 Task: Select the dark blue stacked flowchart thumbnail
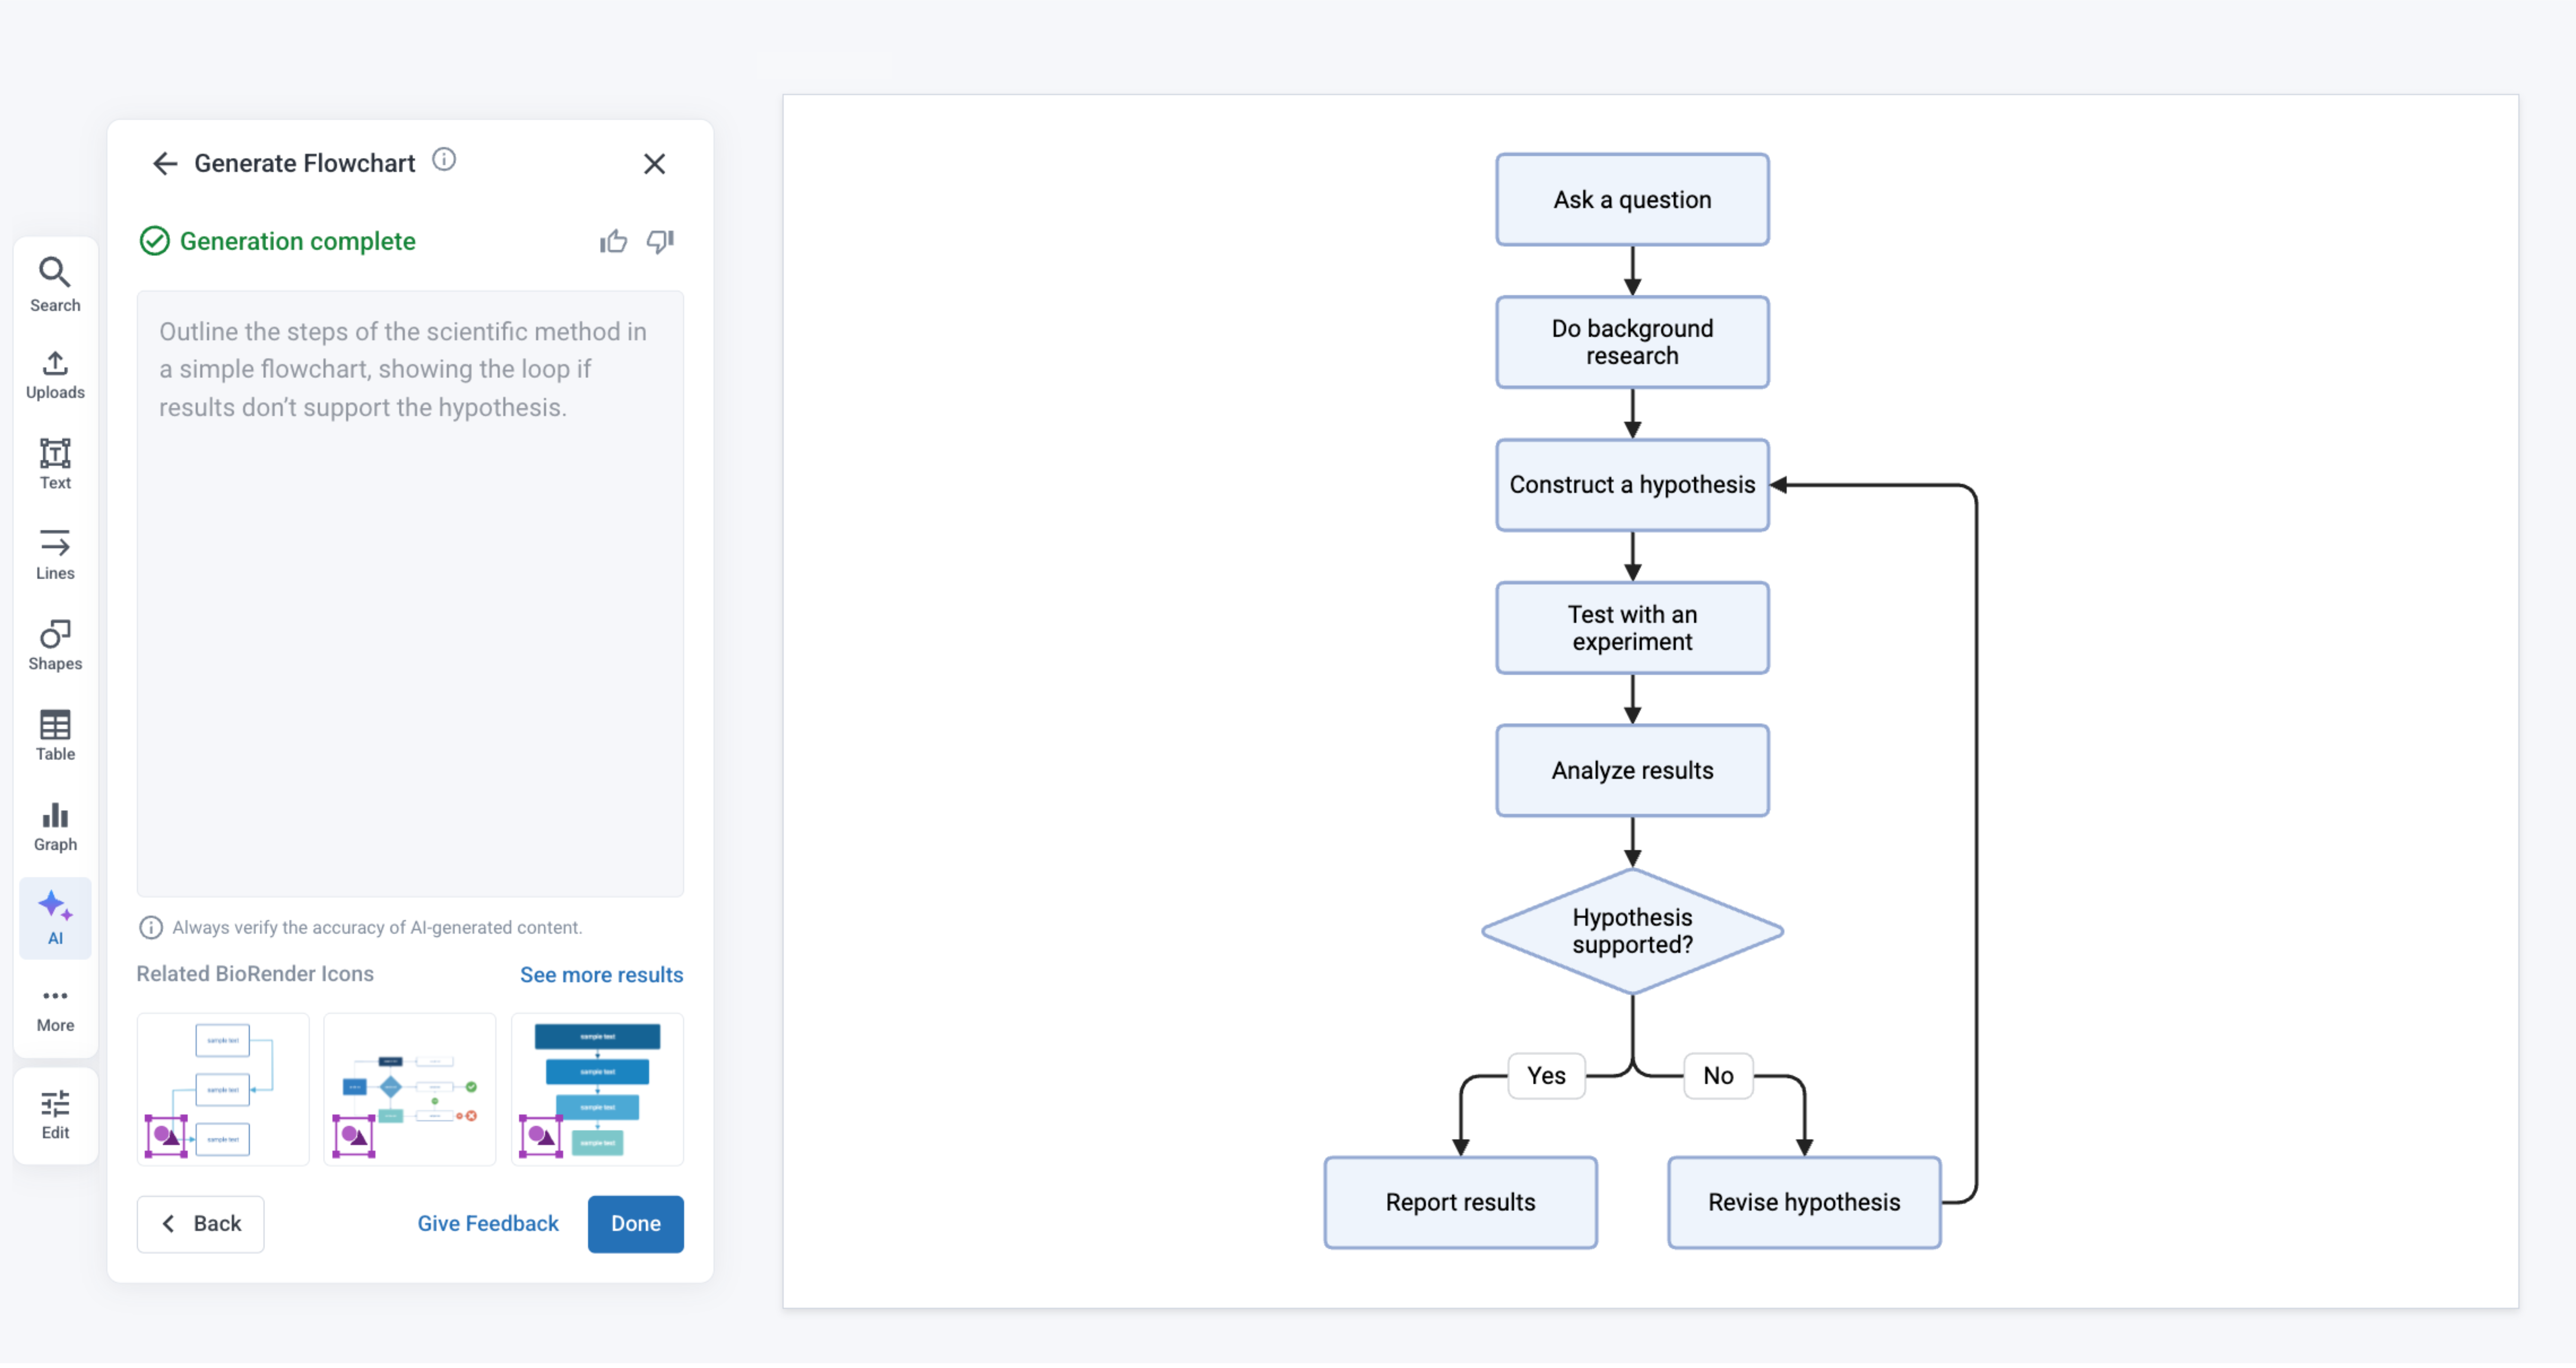597,1088
